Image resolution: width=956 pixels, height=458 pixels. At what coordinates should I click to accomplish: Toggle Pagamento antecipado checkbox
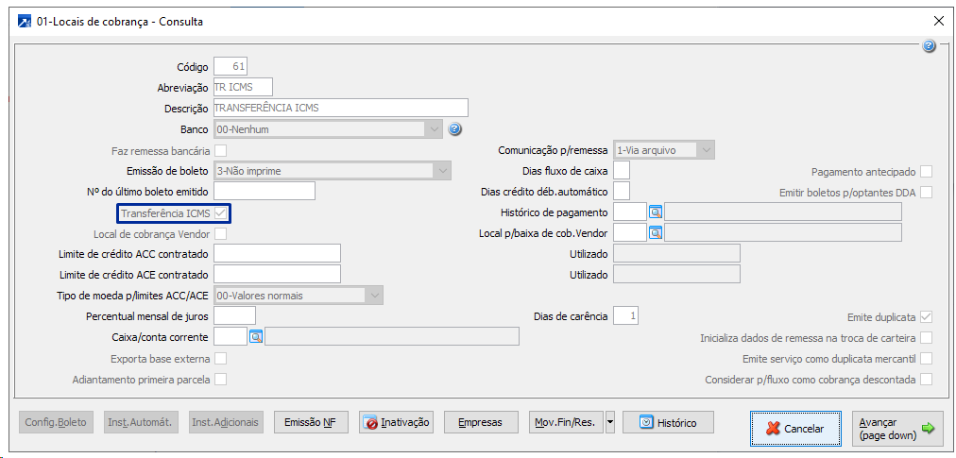click(x=927, y=171)
